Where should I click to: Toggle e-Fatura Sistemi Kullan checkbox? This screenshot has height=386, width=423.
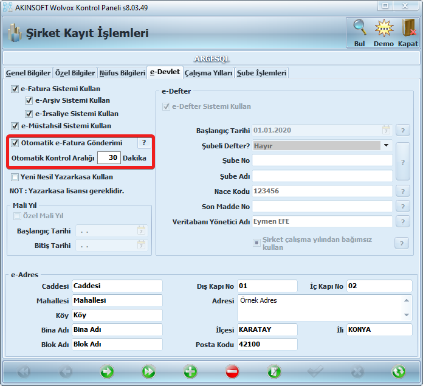[15, 89]
